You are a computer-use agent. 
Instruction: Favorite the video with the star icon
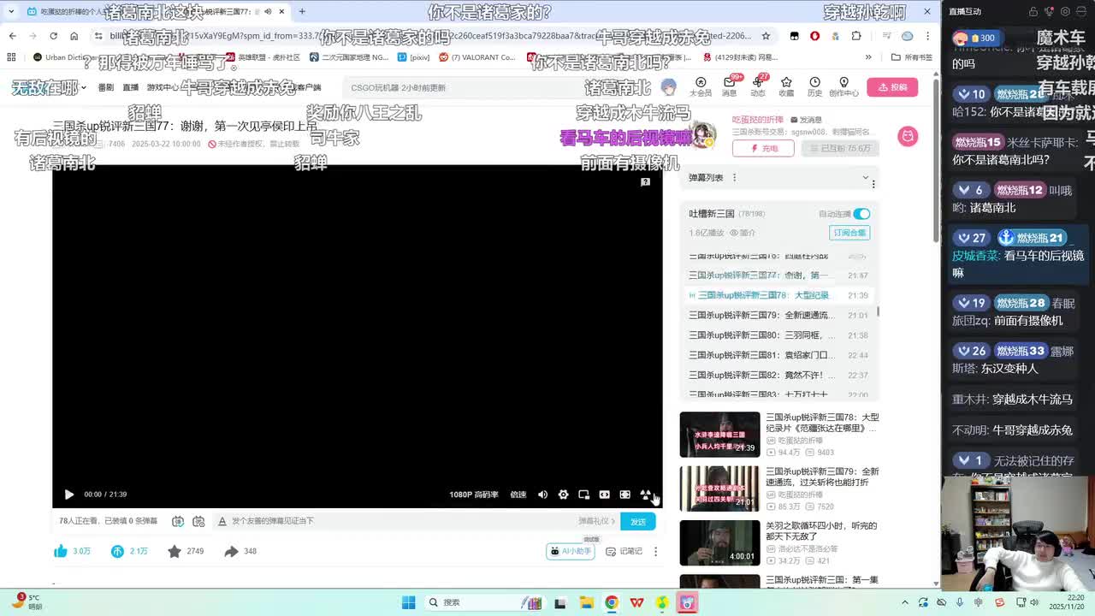(175, 551)
